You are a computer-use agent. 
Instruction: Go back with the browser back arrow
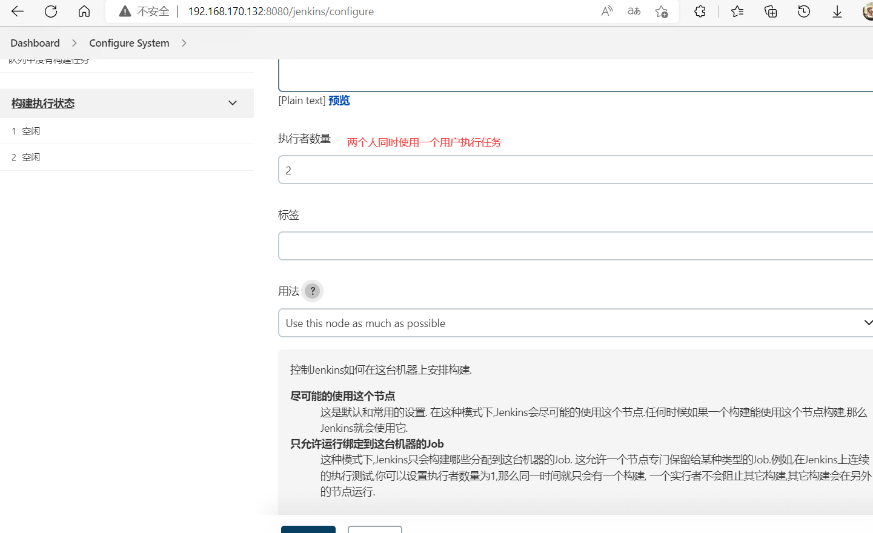[x=18, y=11]
